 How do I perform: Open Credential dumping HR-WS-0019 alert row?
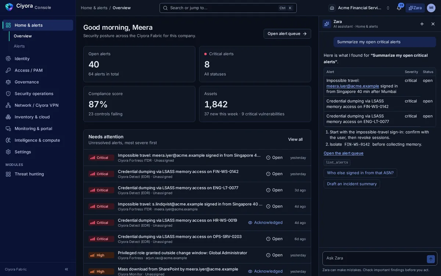point(197,223)
